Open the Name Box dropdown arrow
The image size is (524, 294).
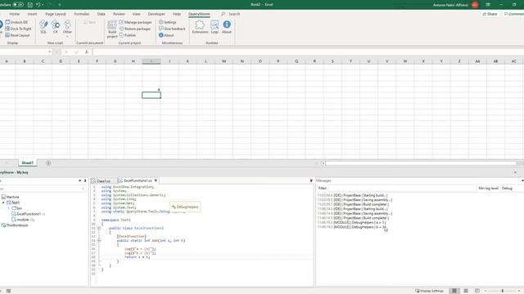pos(49,52)
